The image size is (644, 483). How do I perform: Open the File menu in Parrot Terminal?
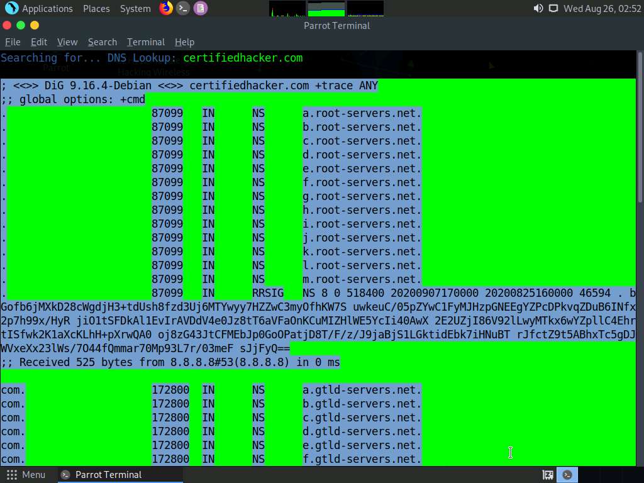tap(13, 42)
